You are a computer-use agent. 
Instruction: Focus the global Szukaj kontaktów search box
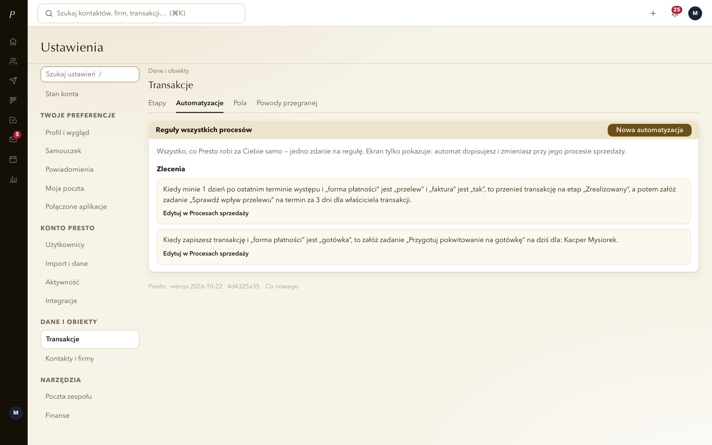click(x=141, y=13)
